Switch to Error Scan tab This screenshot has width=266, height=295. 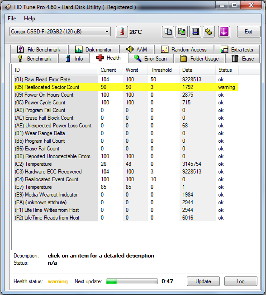pos(151,59)
